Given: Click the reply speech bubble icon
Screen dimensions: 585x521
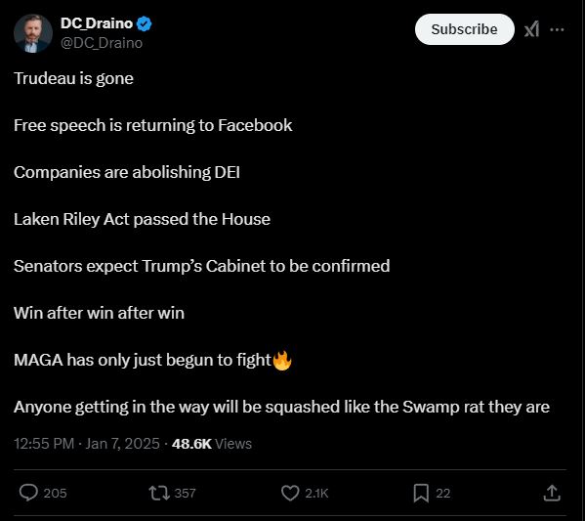Looking at the screenshot, I should point(28,493).
